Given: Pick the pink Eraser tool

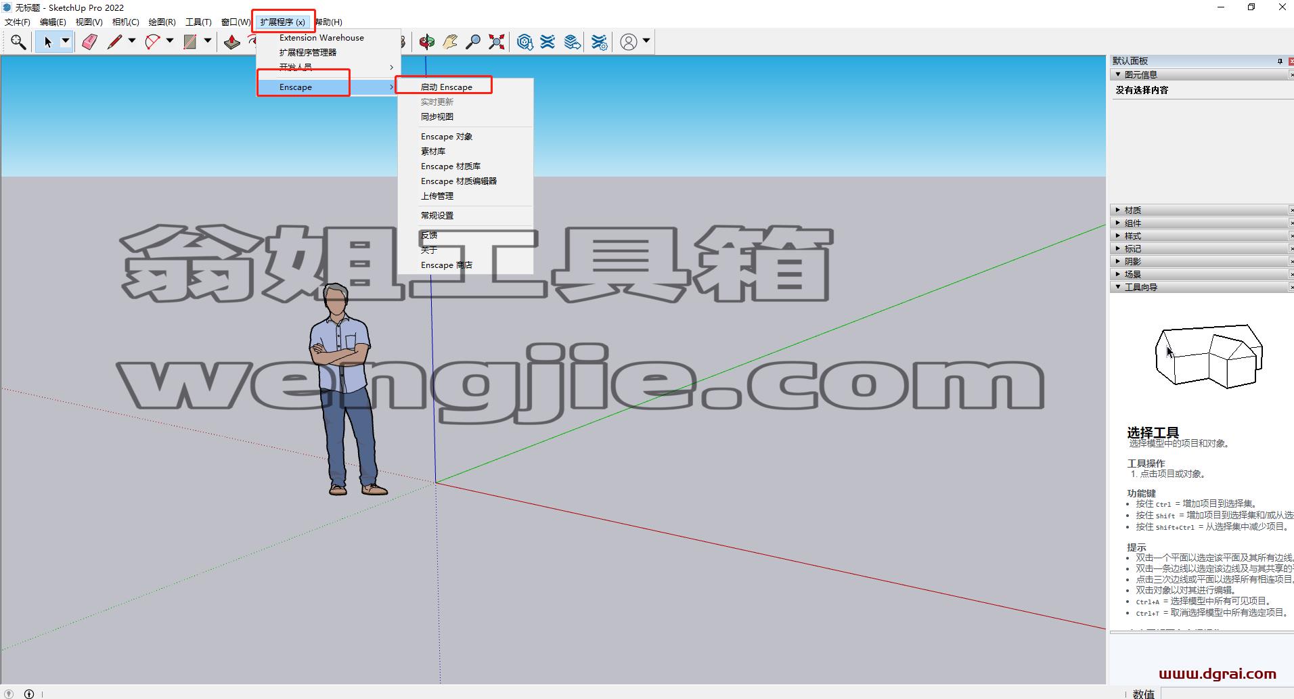Looking at the screenshot, I should pyautogui.click(x=89, y=42).
